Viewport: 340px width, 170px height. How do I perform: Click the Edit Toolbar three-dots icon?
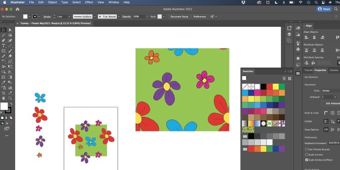[6, 135]
